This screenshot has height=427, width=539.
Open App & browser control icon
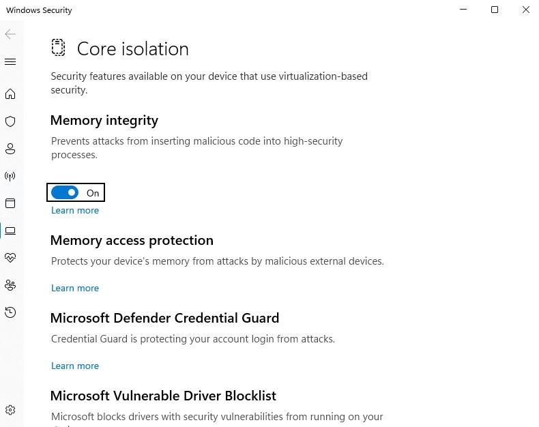click(x=10, y=203)
